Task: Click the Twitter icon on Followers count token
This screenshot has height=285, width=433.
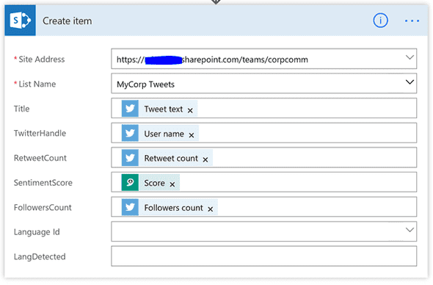Action: (x=130, y=207)
